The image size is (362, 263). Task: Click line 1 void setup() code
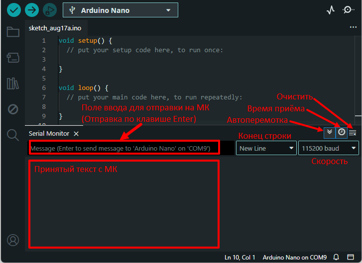click(86, 41)
